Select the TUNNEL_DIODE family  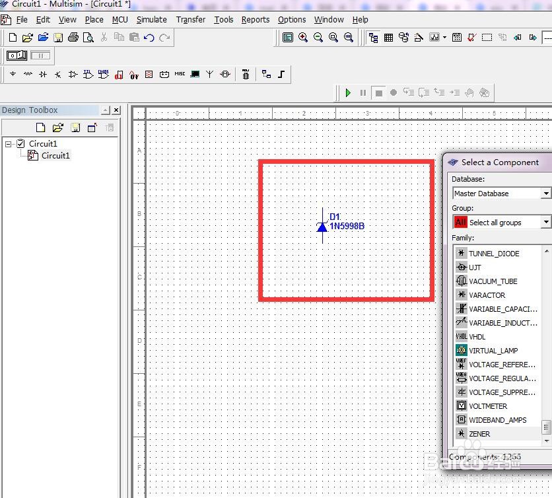(497, 254)
